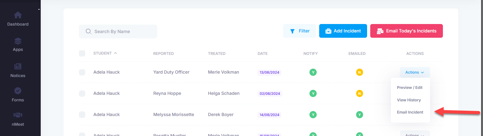Click the 13/08/2024 date badge
Screen dimensions: 483x136
pos(269,72)
